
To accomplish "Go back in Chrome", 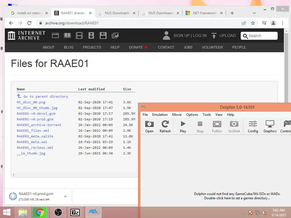I will click(x=11, y=23).
